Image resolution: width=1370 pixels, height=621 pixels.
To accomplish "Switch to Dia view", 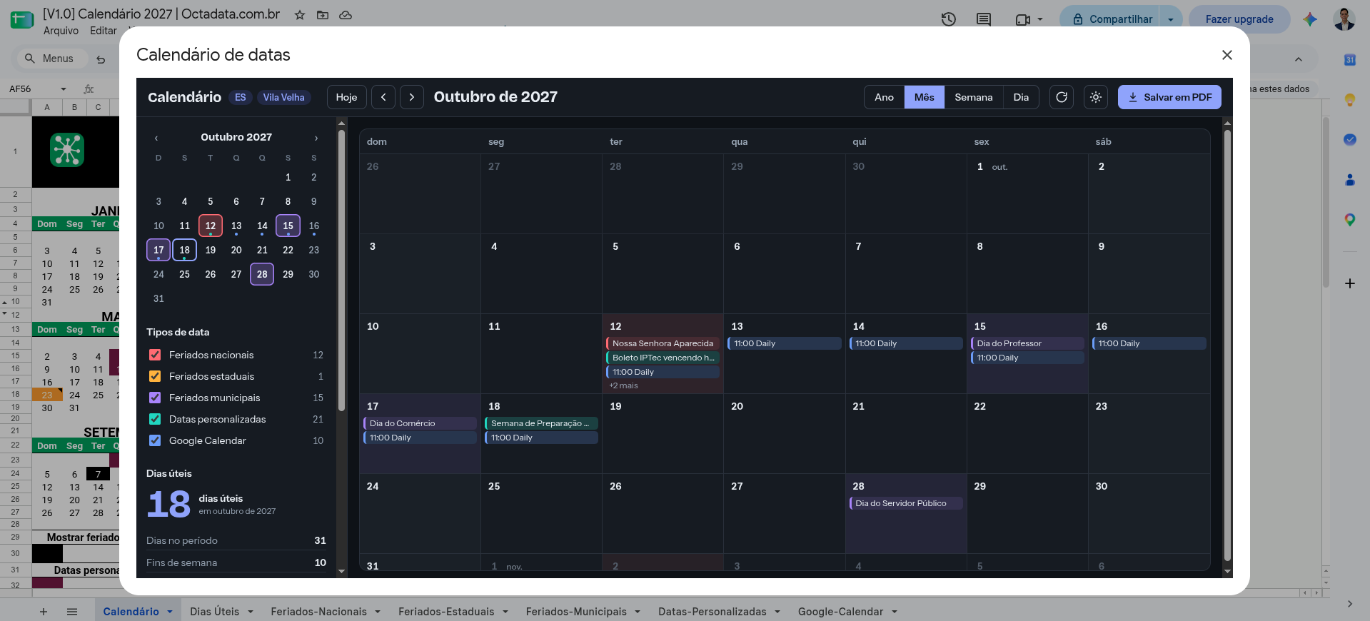I will (x=1021, y=97).
